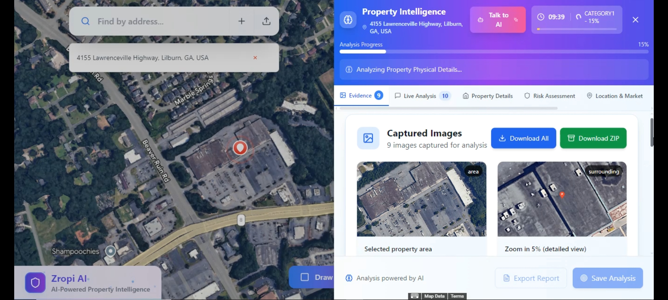Viewport: 668px width, 300px height.
Task: Open the Property Details tab
Action: (488, 96)
